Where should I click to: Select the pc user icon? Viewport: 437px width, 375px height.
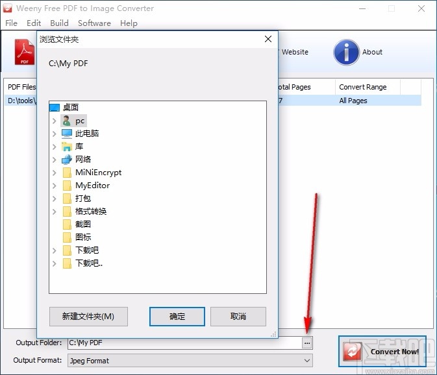point(67,121)
